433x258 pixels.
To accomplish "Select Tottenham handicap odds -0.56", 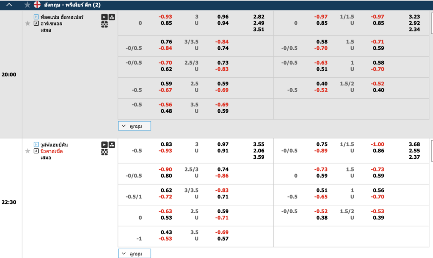I will click(x=165, y=105).
